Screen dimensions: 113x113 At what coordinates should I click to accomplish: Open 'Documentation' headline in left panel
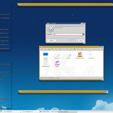(5, 37)
